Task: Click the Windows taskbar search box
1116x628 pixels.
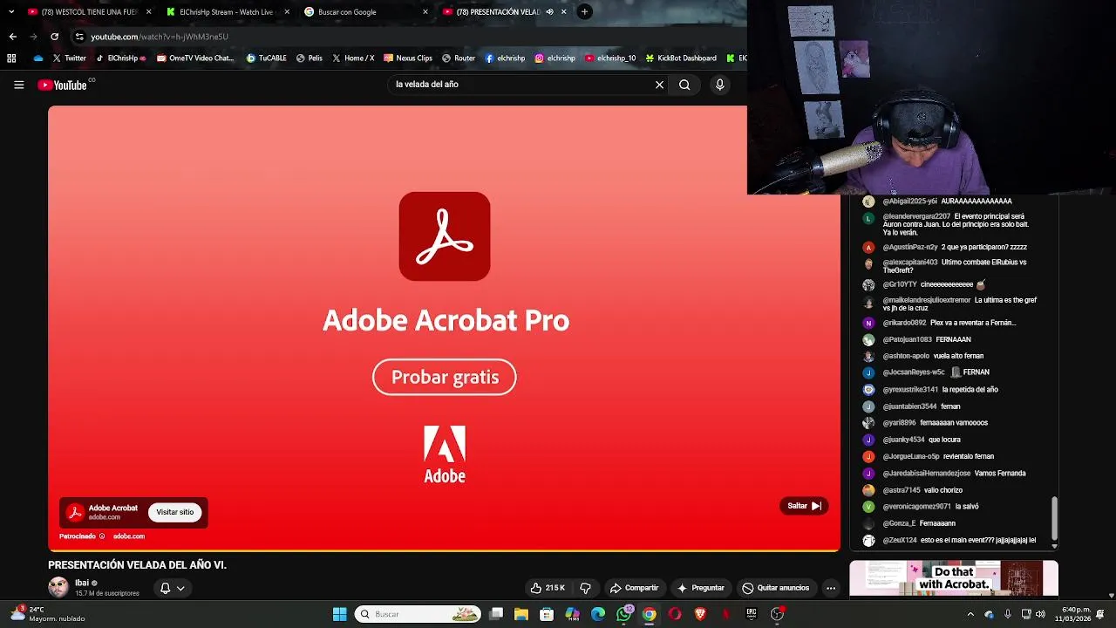Action: (x=418, y=614)
